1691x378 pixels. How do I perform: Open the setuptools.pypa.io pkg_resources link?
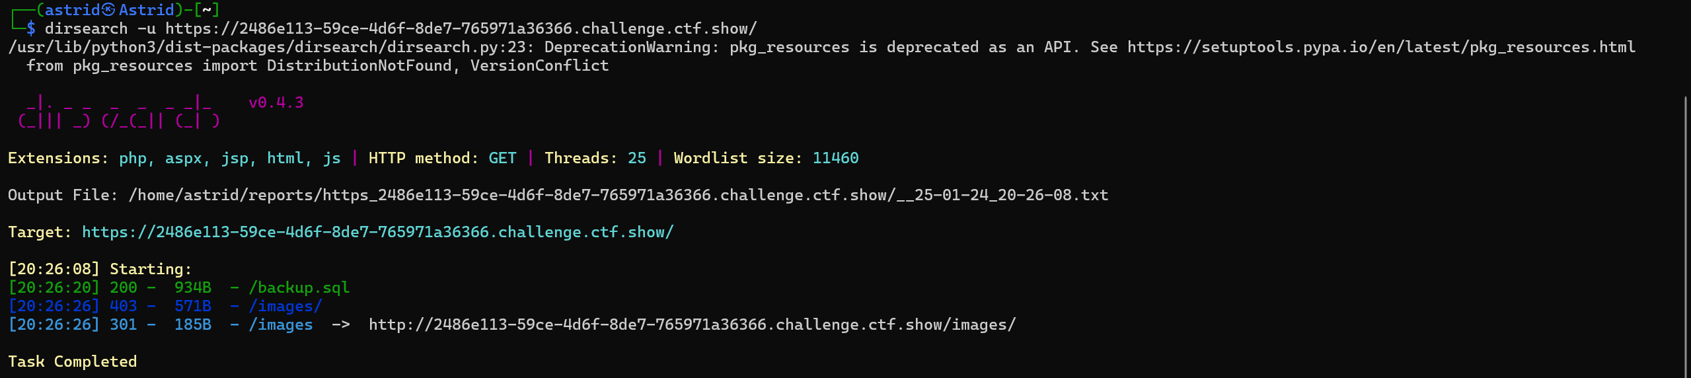click(x=1381, y=47)
